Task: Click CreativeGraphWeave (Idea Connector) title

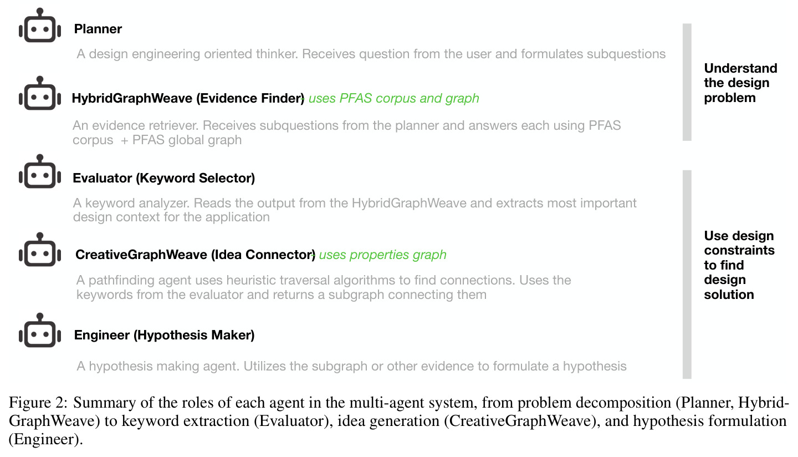Action: coord(196,255)
